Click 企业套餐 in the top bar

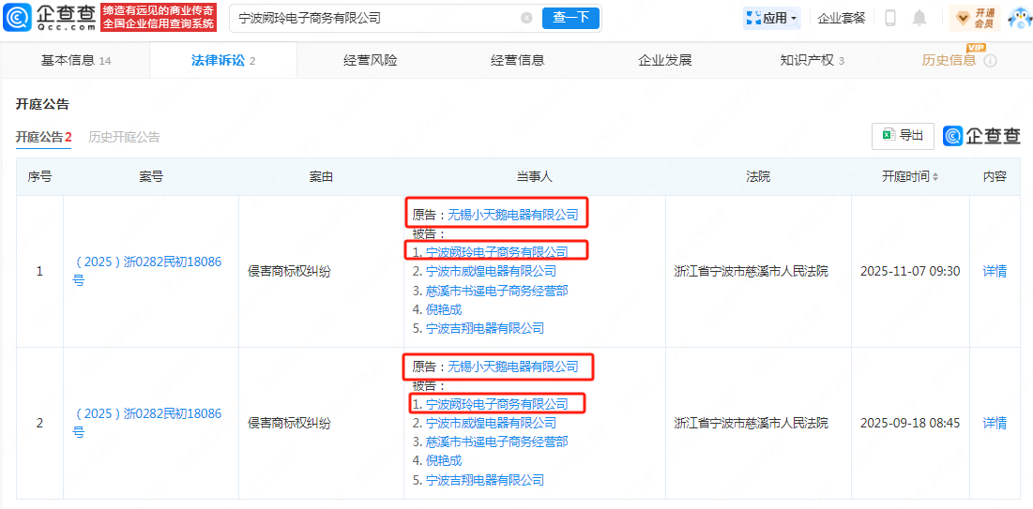point(842,18)
